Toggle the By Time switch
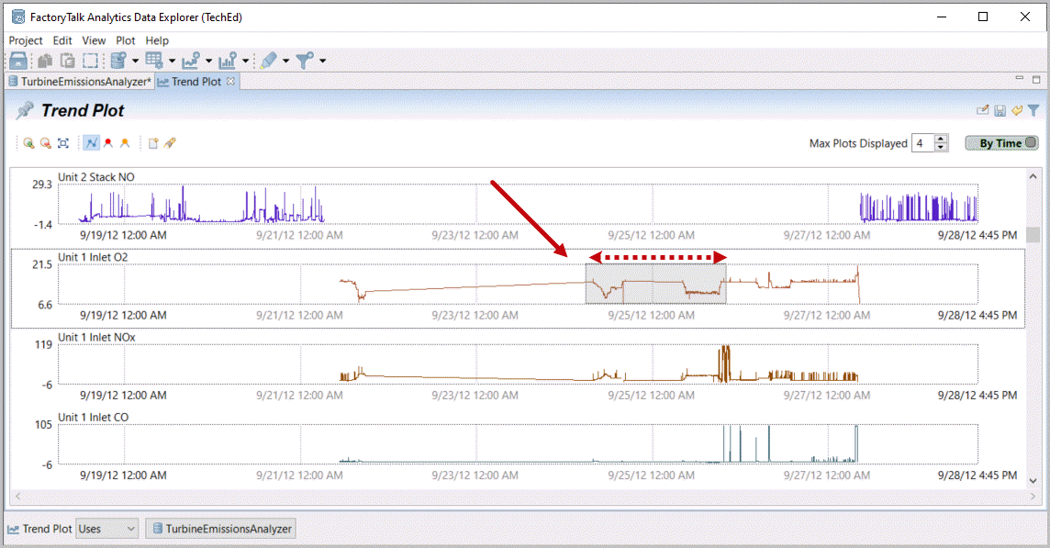This screenshot has width=1050, height=548. coord(1000,143)
